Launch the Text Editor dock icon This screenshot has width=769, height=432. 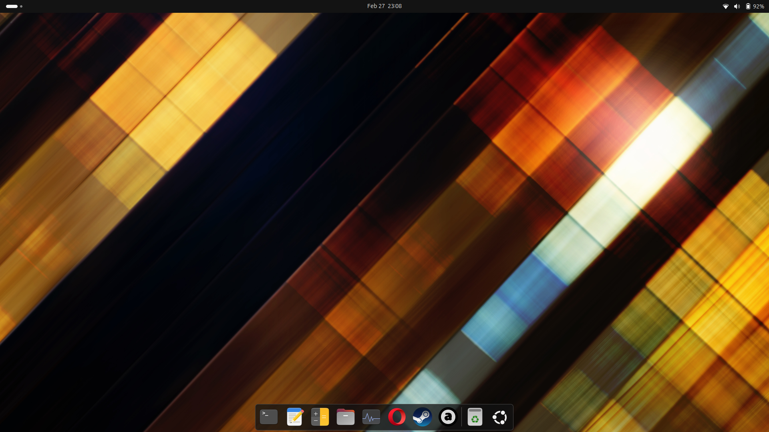[x=294, y=417]
